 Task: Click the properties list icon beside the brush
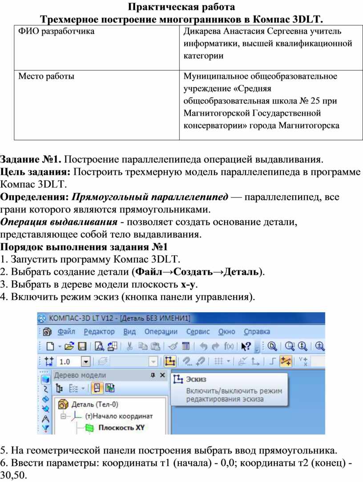click(186, 346)
